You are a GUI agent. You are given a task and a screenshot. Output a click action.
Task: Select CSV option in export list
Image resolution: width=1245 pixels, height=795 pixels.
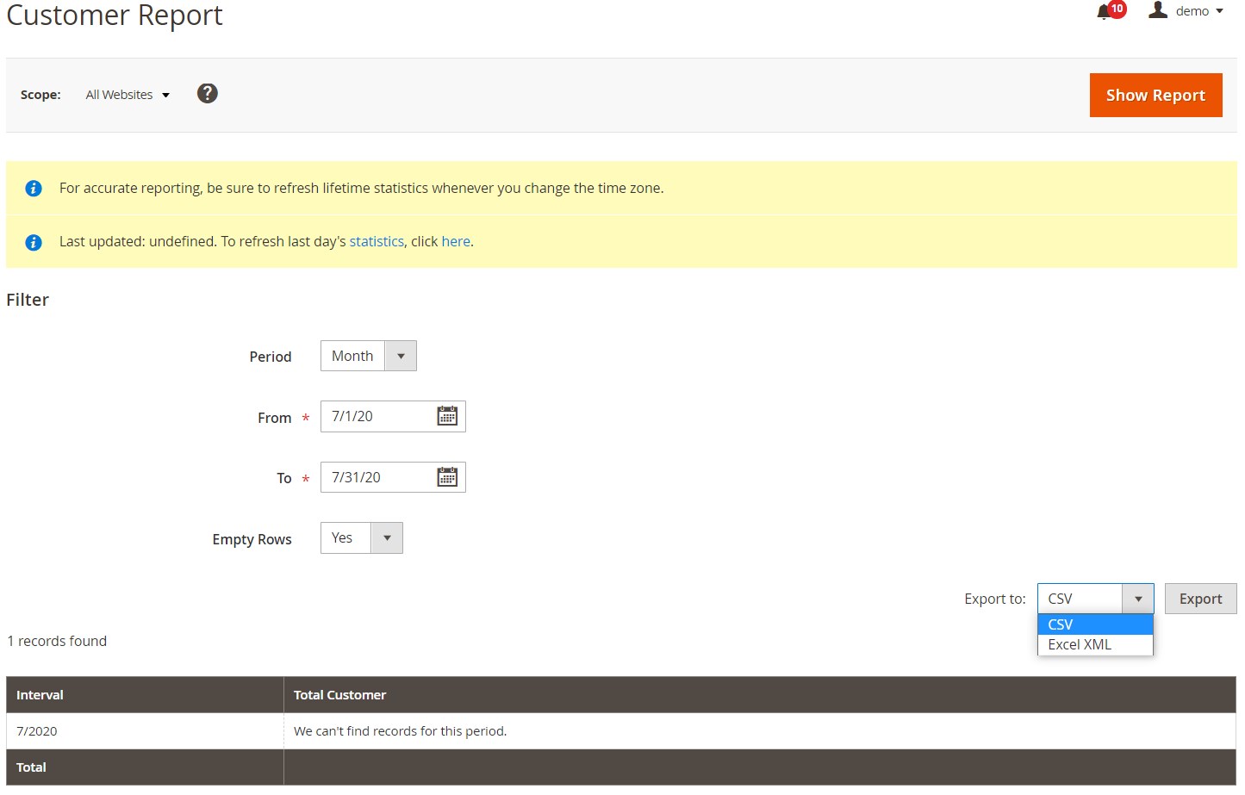pyautogui.click(x=1095, y=624)
